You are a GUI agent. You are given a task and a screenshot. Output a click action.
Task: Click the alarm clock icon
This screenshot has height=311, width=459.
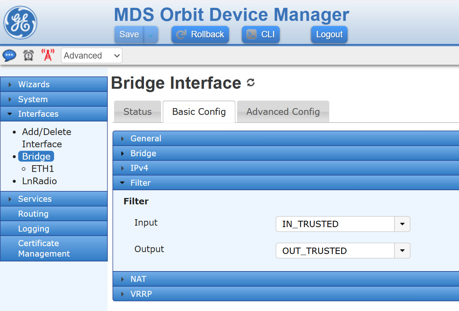[28, 56]
